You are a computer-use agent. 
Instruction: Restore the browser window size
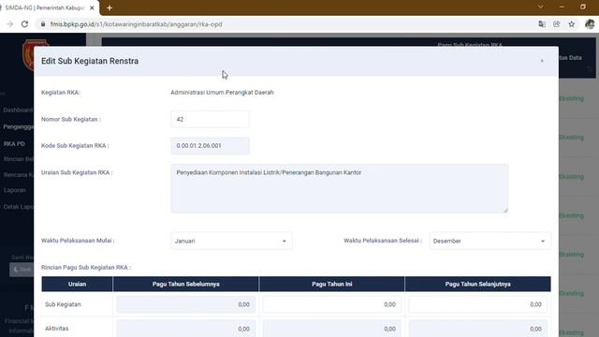582,7
